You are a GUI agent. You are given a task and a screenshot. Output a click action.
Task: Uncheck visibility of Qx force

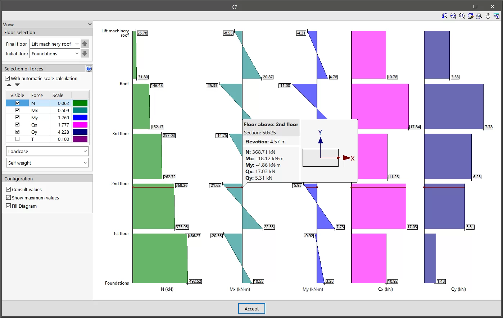point(17,125)
